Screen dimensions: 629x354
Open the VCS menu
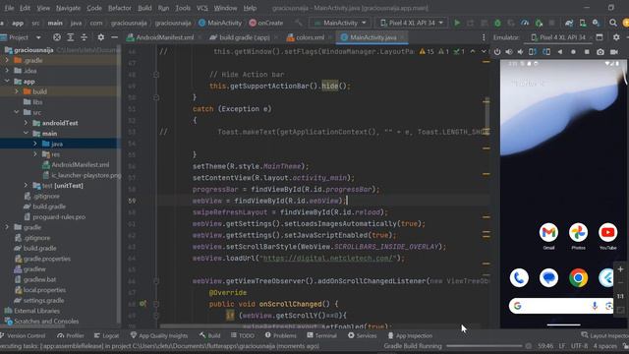pos(202,8)
